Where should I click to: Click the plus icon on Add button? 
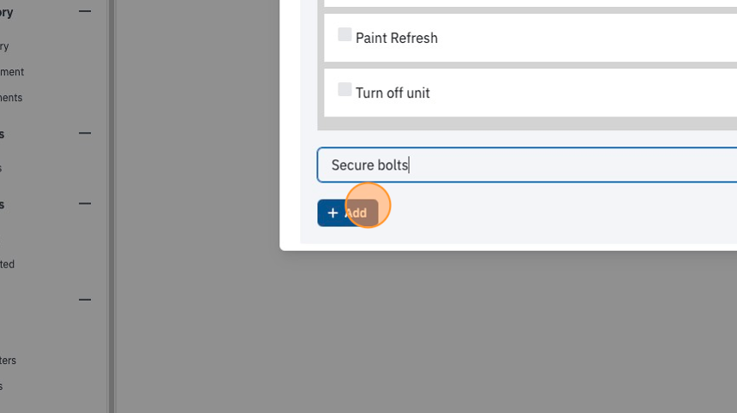333,212
